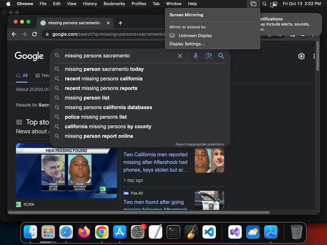Click the Chrome forward arrow
327x245 pixels.
tap(24, 34)
